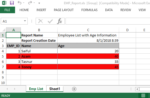This screenshot has width=150, height=98.
Task: Click the Insert Function fx icon
Action: pos(59,21)
